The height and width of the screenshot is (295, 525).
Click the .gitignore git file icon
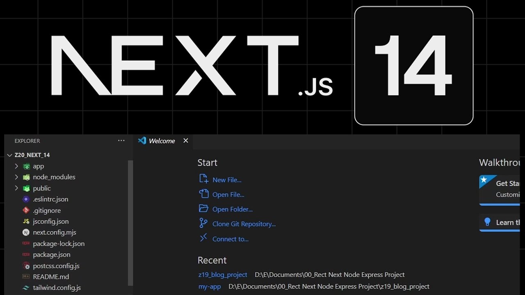pos(26,211)
